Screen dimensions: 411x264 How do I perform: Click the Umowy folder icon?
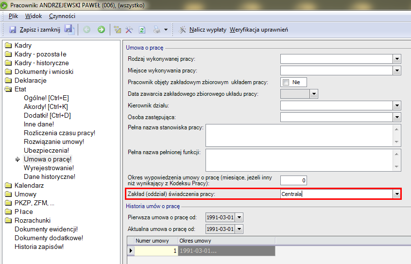pyautogui.click(x=8, y=194)
